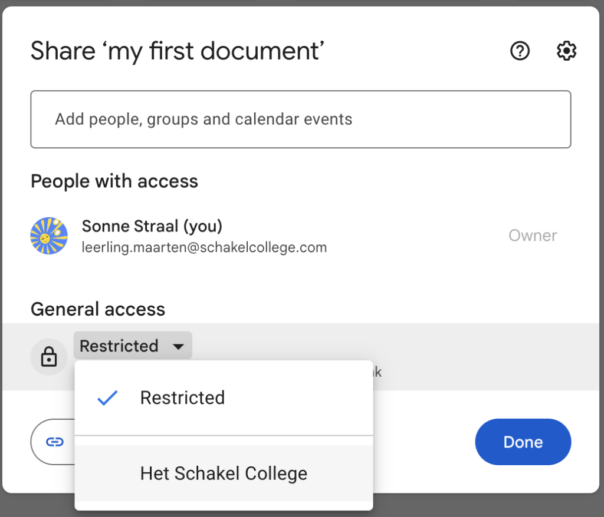
Task: Choose Het Schakel College access option
Action: [x=224, y=473]
